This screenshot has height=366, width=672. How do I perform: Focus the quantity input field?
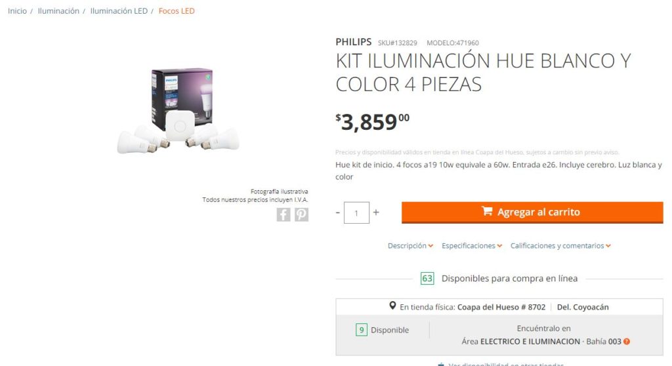point(356,213)
